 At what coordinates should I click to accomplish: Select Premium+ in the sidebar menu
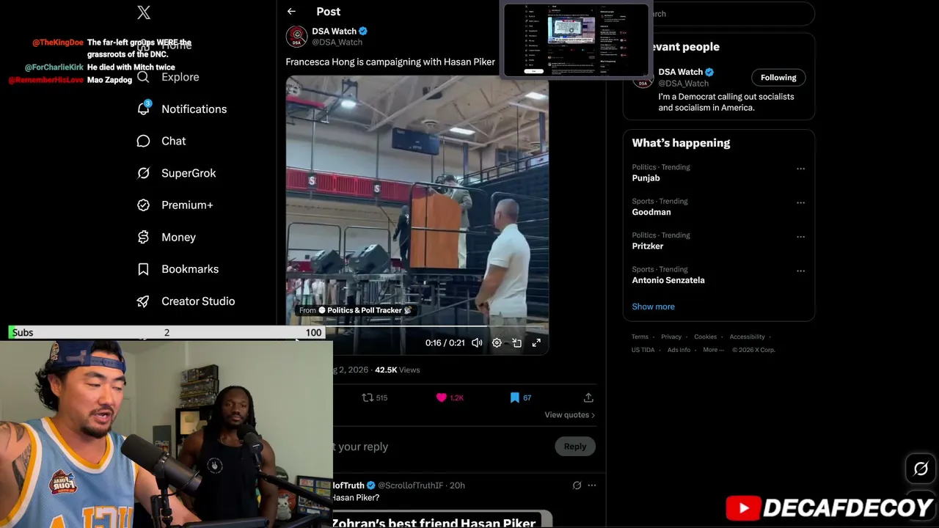(x=187, y=205)
